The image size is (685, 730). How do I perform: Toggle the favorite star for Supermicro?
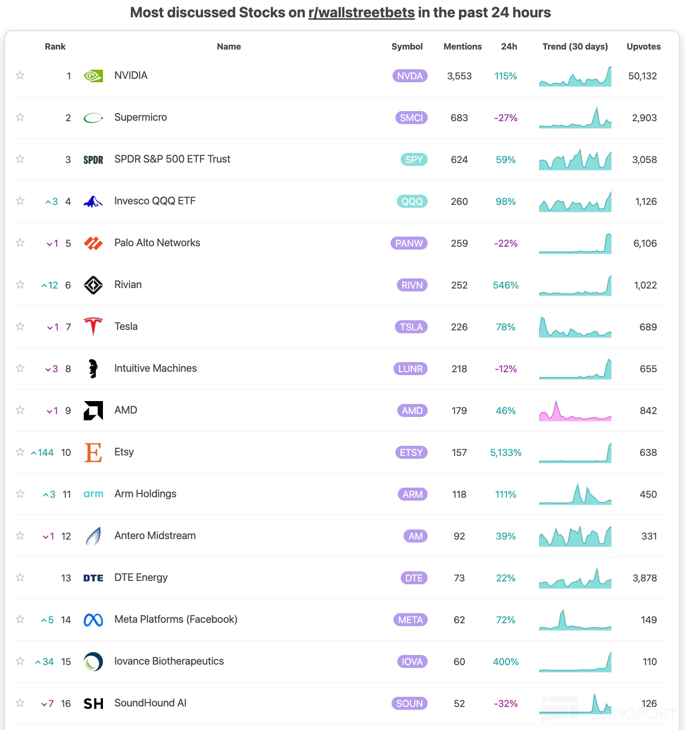20,117
